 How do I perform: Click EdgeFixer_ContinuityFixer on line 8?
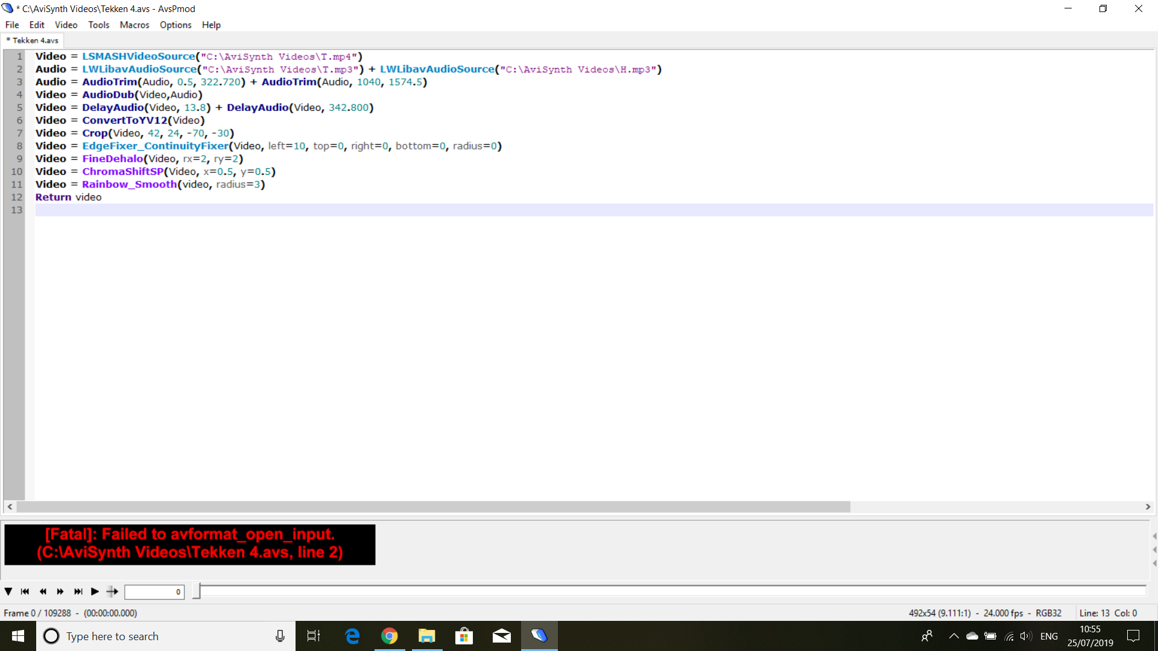155,146
